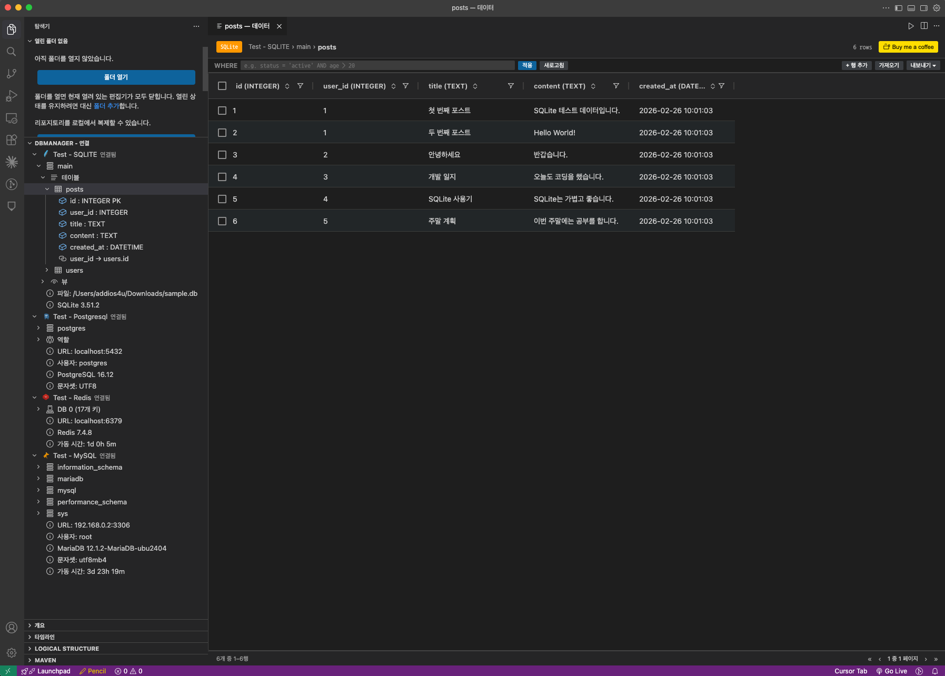Open the Source Control view

(x=12, y=73)
